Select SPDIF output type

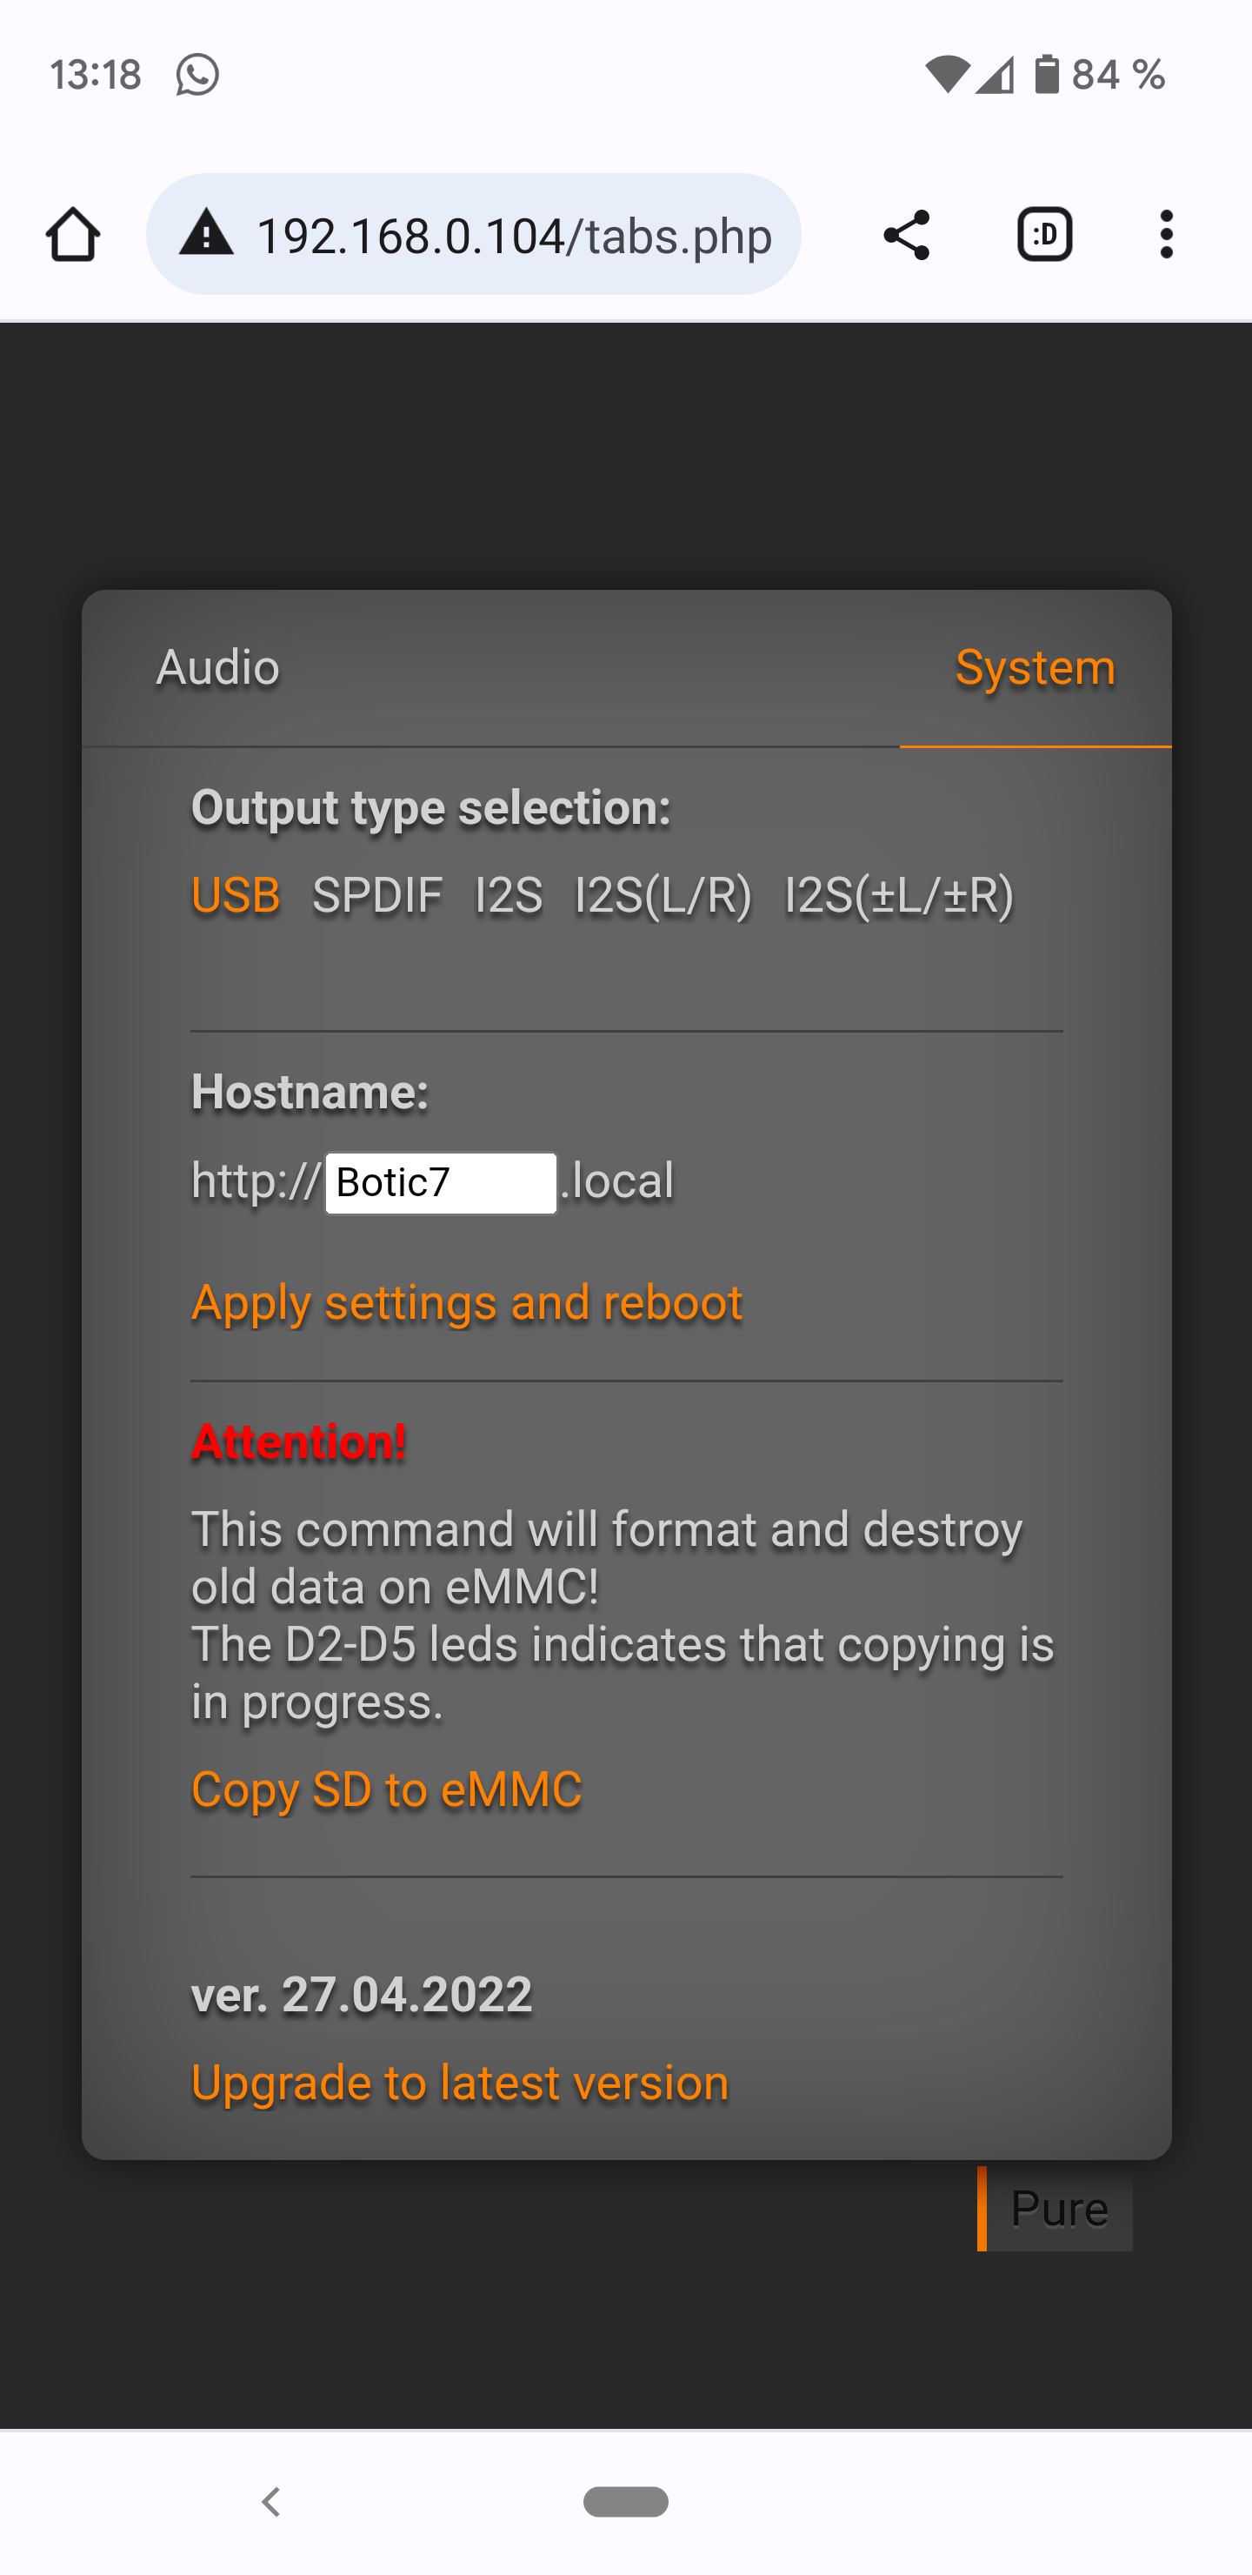pos(376,894)
